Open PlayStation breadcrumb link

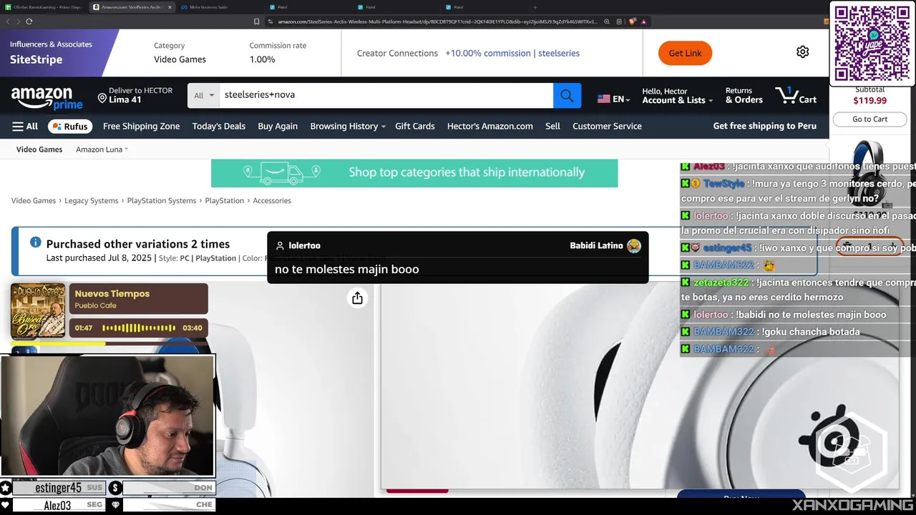(225, 200)
